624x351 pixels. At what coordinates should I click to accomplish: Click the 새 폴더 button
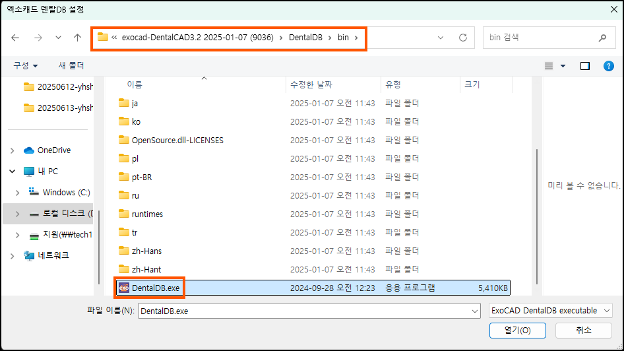(x=71, y=66)
